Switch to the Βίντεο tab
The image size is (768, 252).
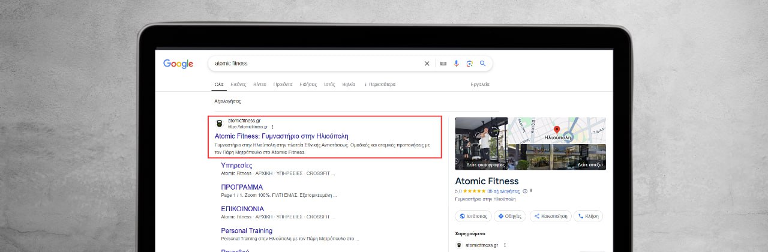pos(260,84)
